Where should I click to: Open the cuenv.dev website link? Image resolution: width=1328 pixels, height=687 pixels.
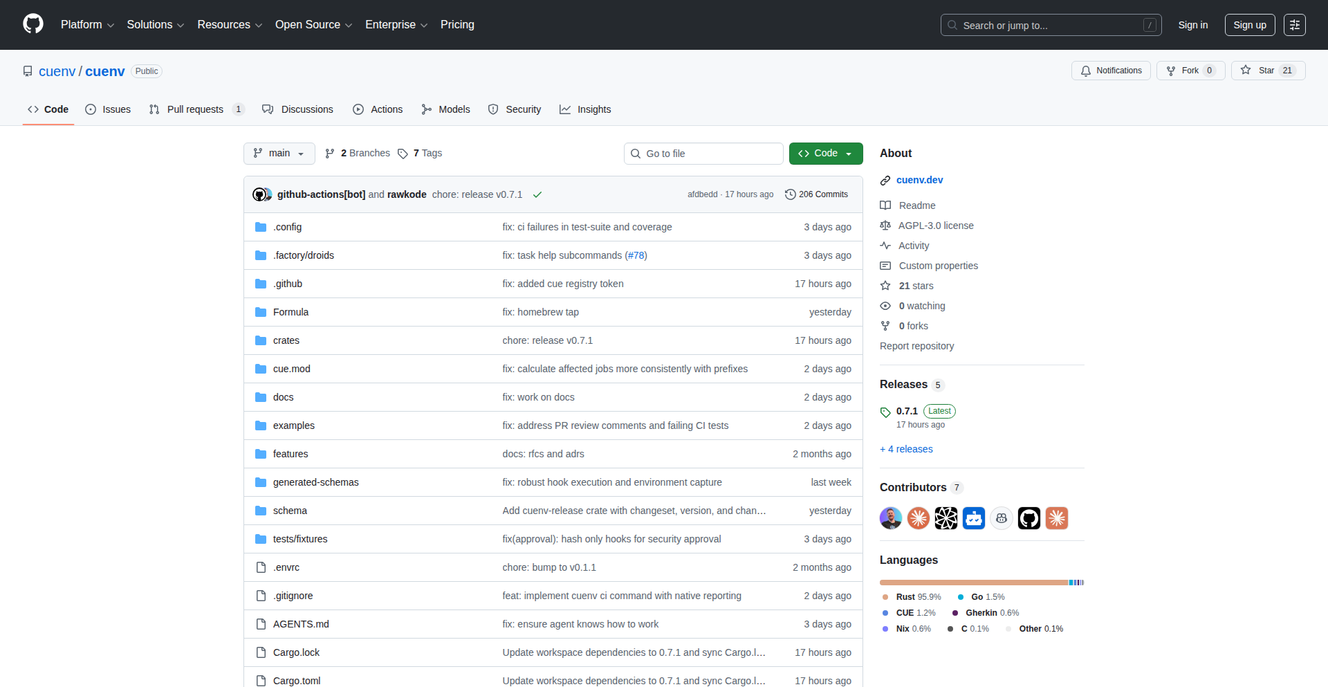pos(919,180)
